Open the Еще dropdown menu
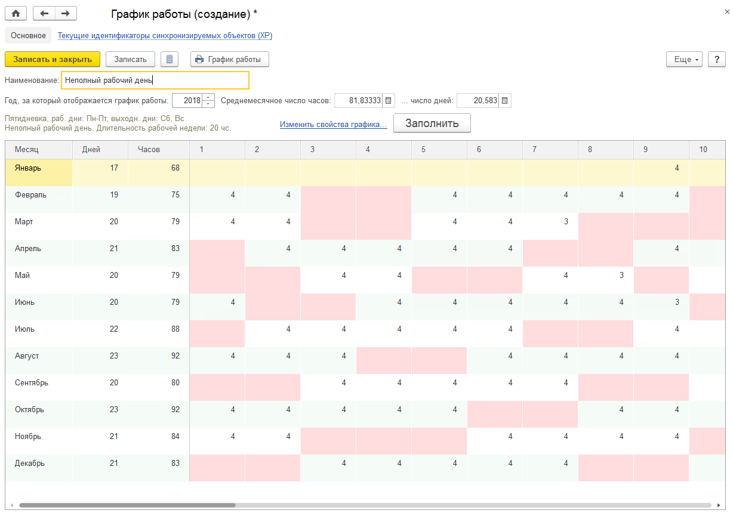 click(x=684, y=59)
